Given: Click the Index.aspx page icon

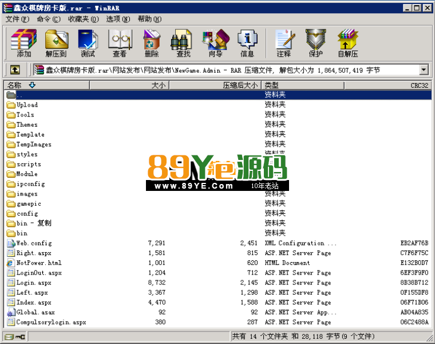Looking at the screenshot, I should [x=11, y=302].
